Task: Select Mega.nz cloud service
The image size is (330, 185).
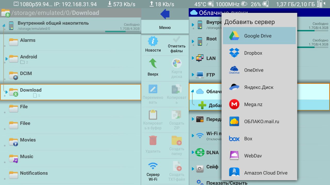Action: point(259,104)
